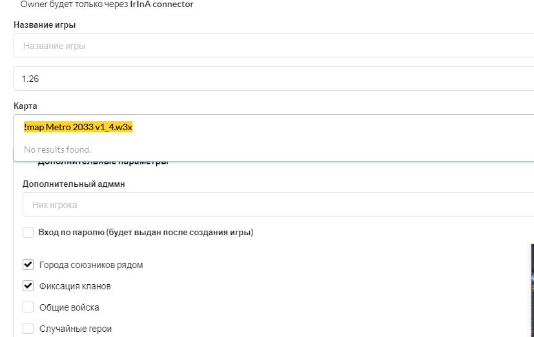Click the 'Города союзников рядом' option label text

91,265
